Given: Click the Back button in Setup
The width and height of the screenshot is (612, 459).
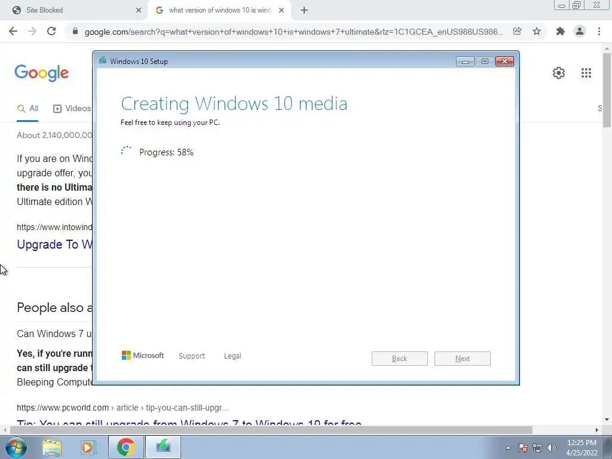Looking at the screenshot, I should pos(400,359).
